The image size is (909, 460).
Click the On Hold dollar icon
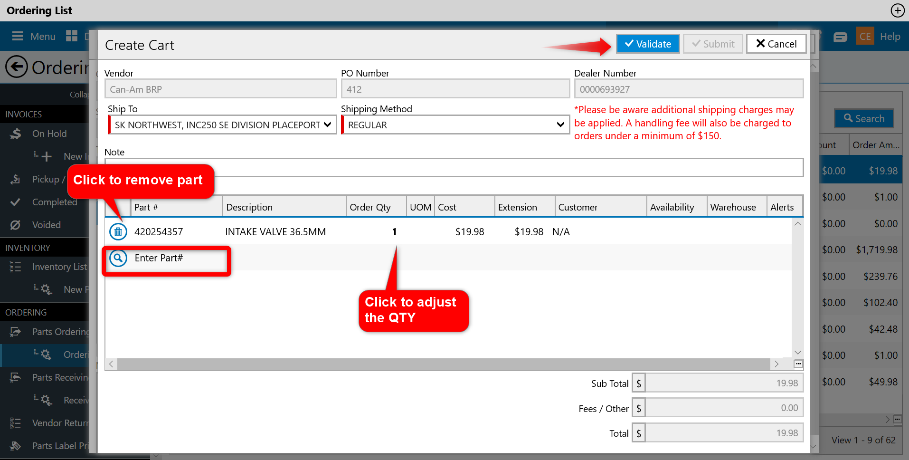pos(16,134)
